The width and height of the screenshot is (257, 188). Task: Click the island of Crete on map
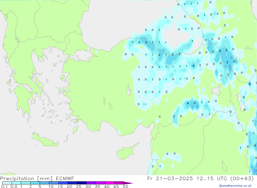45,140
